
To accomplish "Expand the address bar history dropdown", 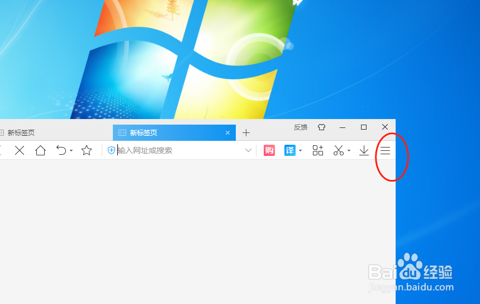I will (248, 150).
